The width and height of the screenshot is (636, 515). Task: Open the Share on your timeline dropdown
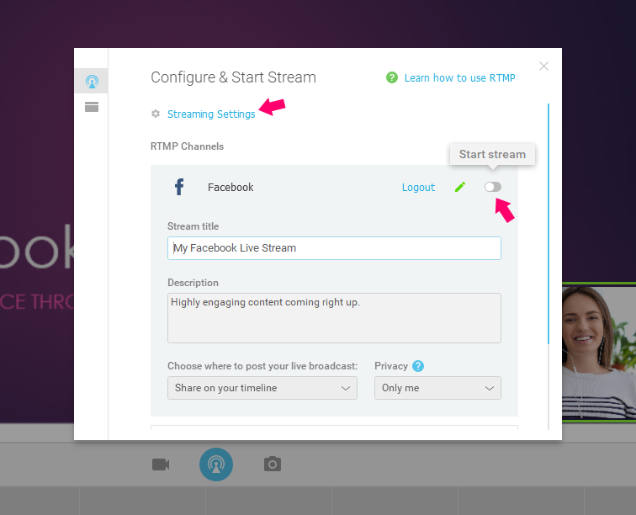coord(262,388)
